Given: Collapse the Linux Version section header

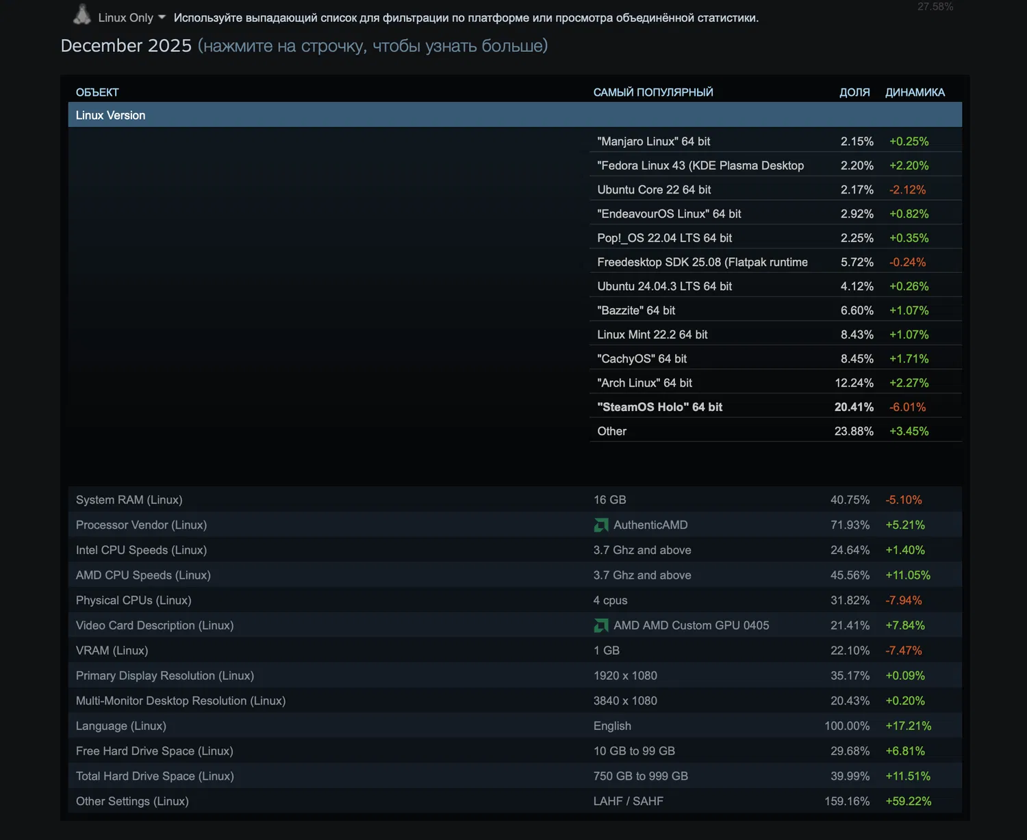Looking at the screenshot, I should 515,115.
